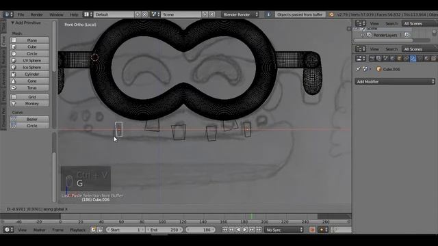
Task: Click the curve Circle icon
Action: click(14, 126)
